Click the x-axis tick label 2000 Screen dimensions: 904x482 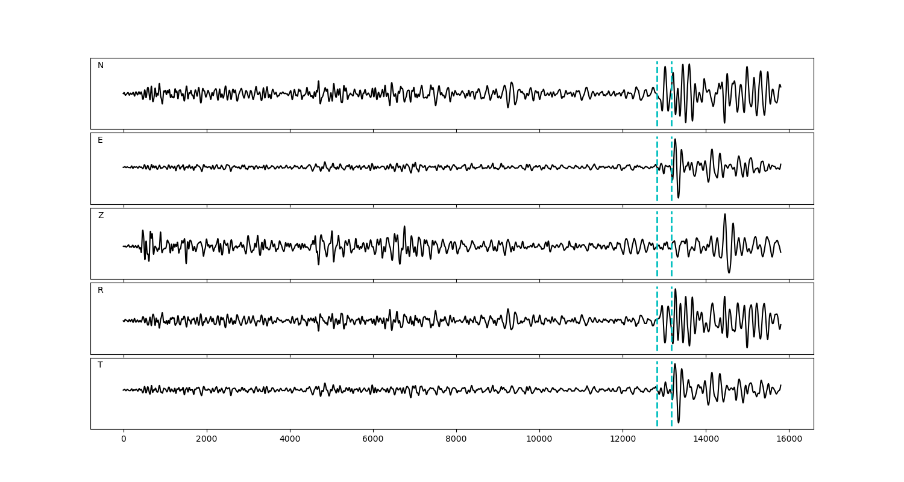207,439
